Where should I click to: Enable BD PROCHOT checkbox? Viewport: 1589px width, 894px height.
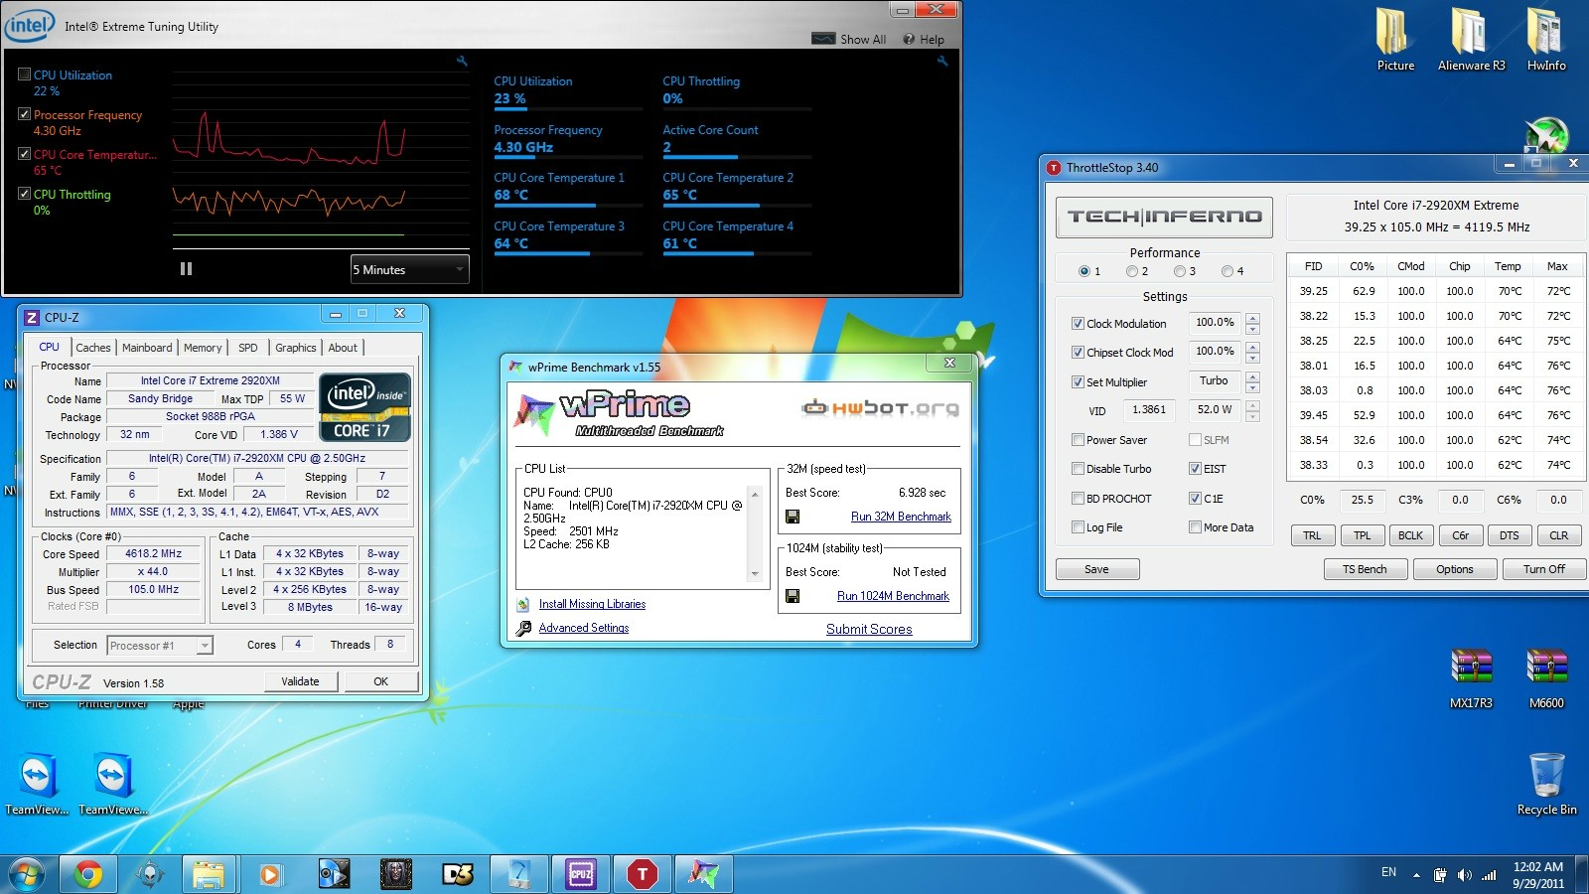(1078, 499)
